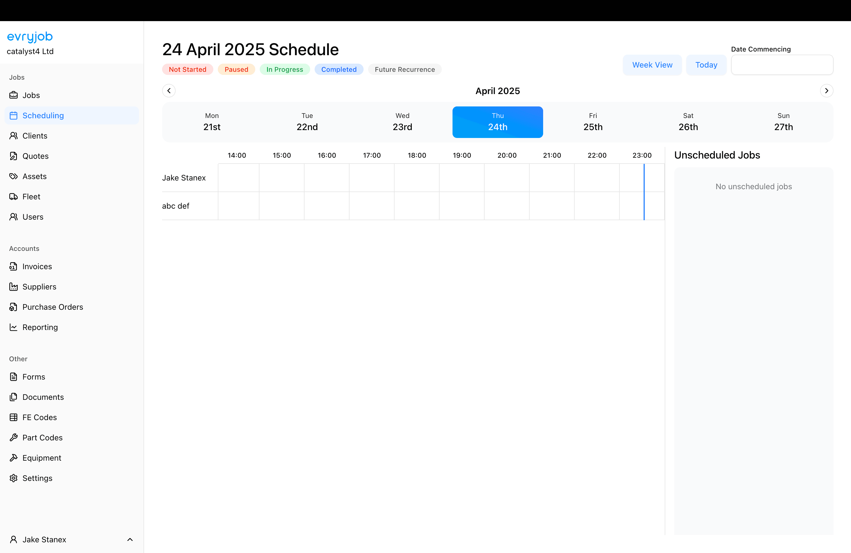Click the Fleet truck icon

[x=14, y=197]
